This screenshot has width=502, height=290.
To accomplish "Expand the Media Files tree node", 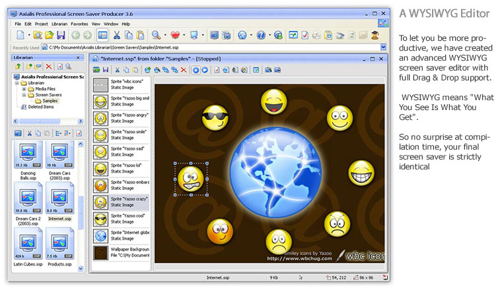I will (x=24, y=89).
